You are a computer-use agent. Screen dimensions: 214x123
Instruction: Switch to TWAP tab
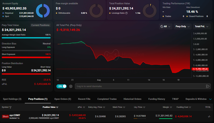pyautogui.click(x=175, y=99)
